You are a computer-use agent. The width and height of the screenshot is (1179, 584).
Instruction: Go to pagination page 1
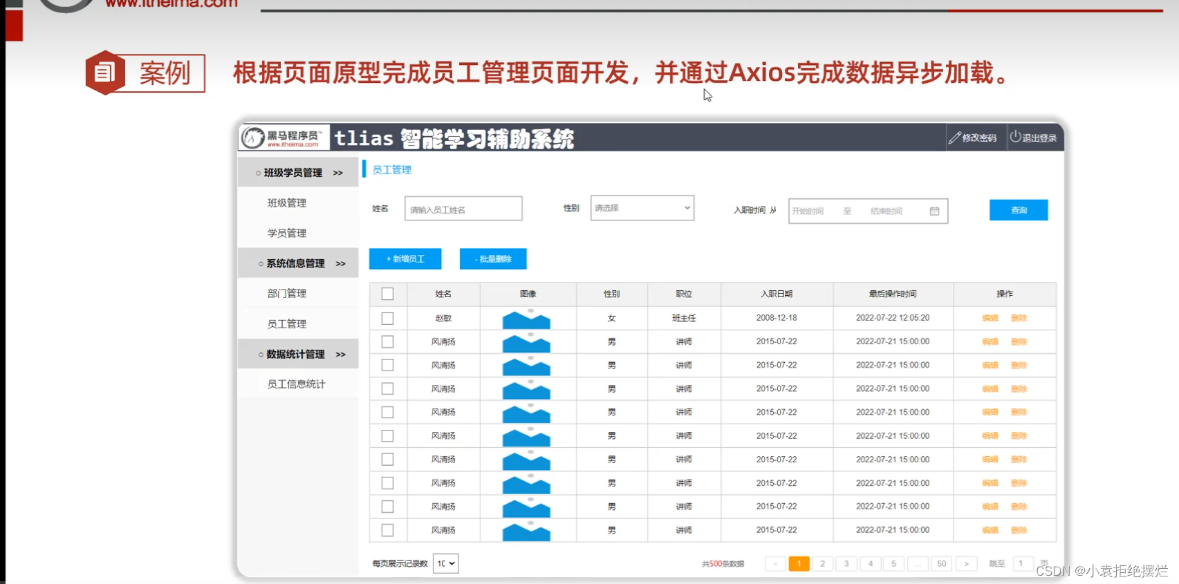(799, 564)
